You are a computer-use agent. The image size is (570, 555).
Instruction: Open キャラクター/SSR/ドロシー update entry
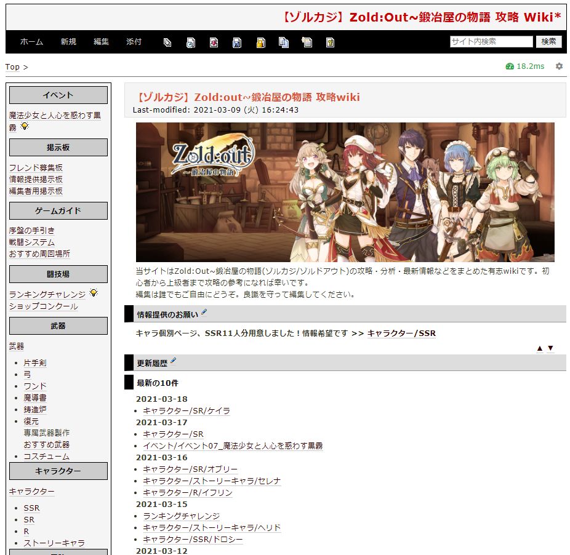(x=193, y=540)
